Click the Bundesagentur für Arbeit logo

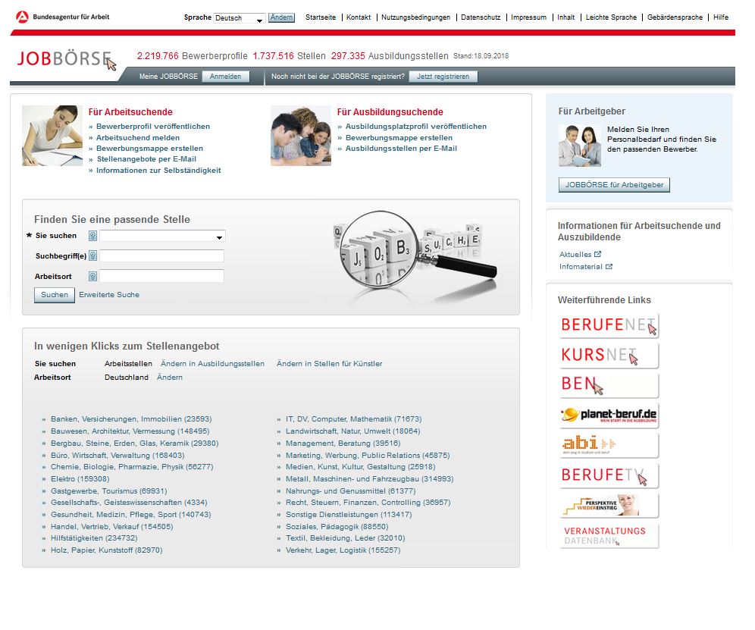point(63,17)
